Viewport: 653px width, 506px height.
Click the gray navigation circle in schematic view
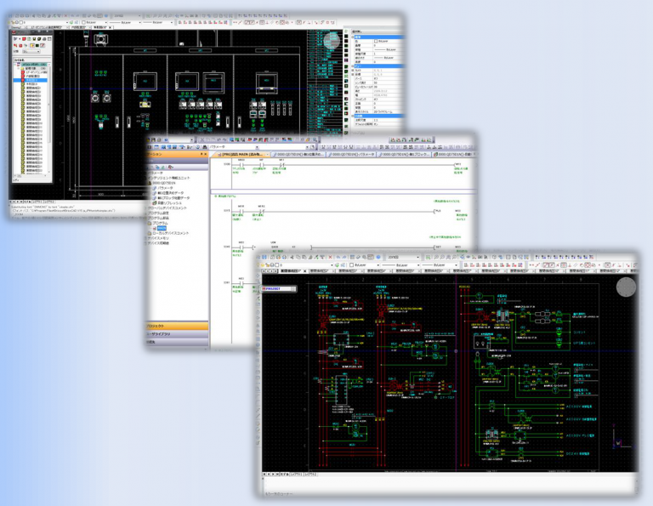(x=625, y=287)
